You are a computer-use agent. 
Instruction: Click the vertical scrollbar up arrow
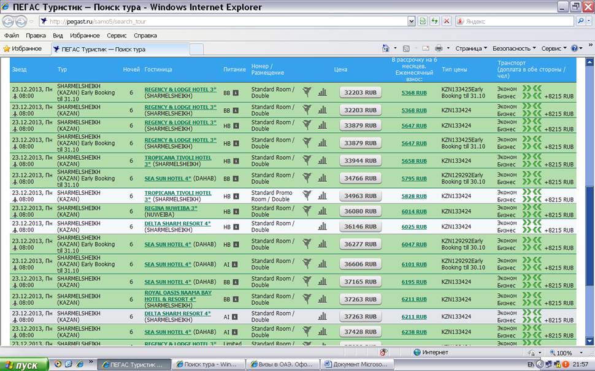[x=589, y=62]
